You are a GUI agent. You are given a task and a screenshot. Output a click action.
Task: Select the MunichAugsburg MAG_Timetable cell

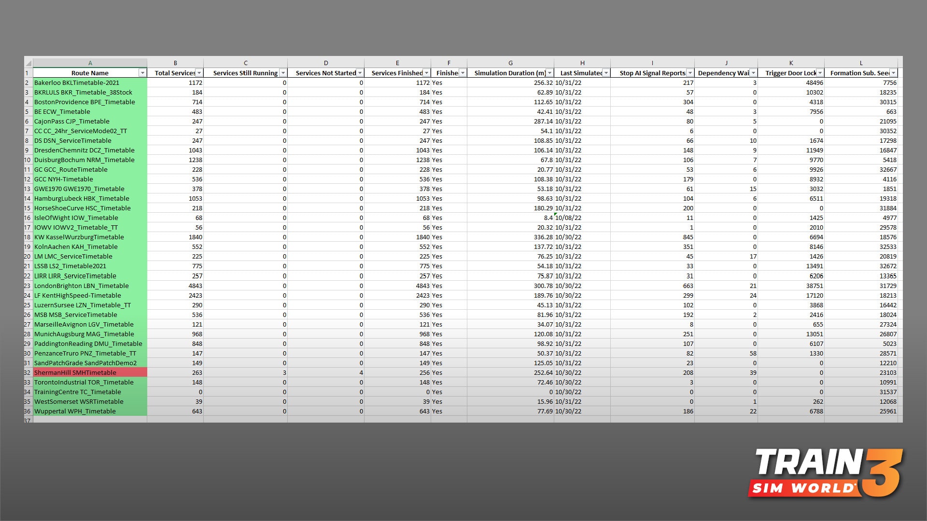90,334
